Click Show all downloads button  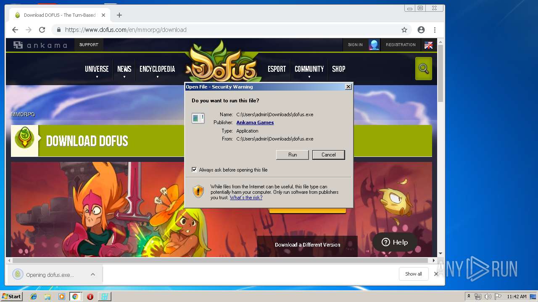pos(414,274)
